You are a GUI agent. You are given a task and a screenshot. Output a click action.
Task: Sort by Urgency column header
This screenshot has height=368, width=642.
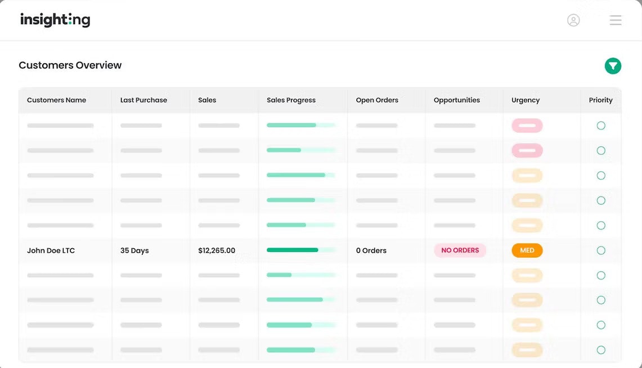click(526, 100)
